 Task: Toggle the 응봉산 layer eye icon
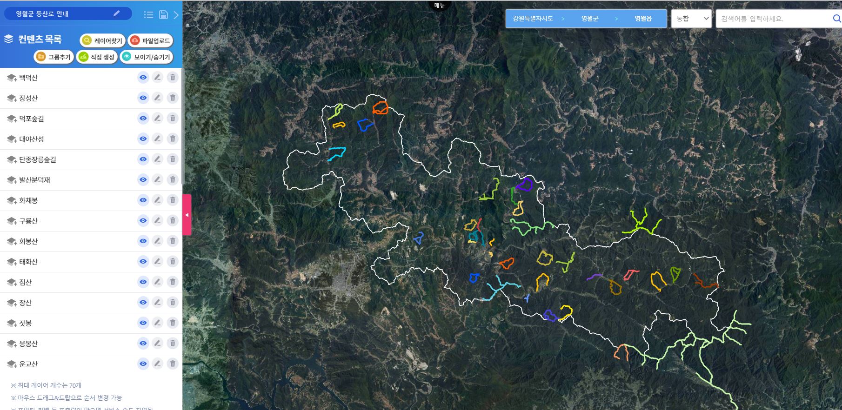click(x=143, y=344)
